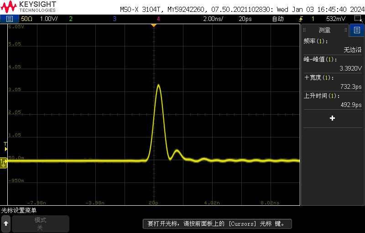Select the 测量 measurement panel tab

click(324, 30)
